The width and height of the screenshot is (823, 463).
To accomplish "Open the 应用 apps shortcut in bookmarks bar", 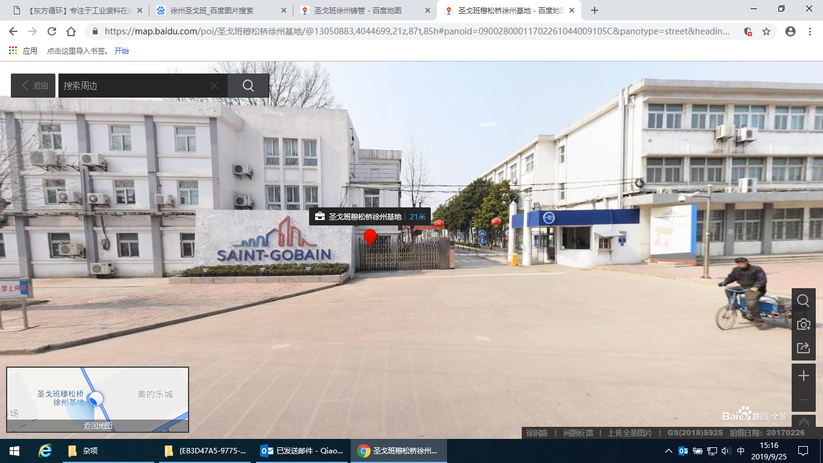I will click(23, 51).
